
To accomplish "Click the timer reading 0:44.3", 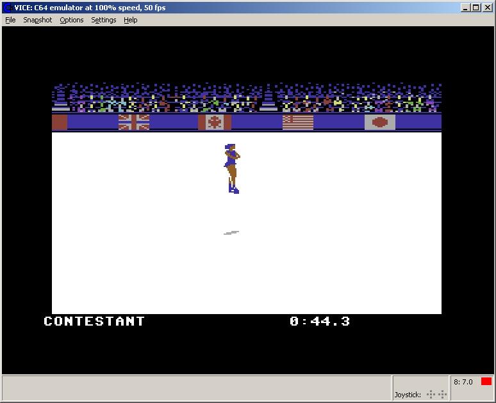I will [x=320, y=321].
